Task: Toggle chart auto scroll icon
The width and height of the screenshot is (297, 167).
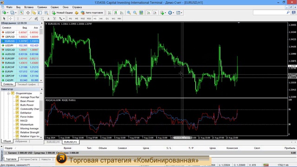Action: coord(148,13)
